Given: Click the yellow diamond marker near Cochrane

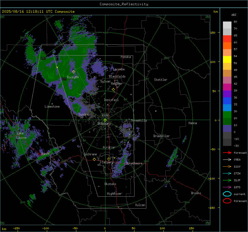Looking at the screenshot, I should pos(94,159).
